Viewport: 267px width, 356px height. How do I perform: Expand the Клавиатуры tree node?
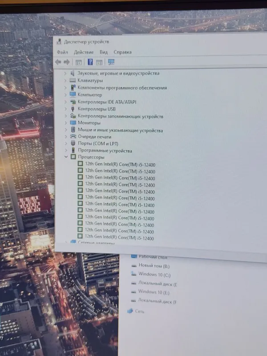pyautogui.click(x=65, y=81)
